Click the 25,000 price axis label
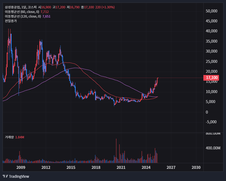Screen dimensions: 226x181 [211, 62]
